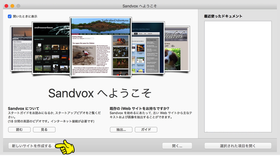
Task: Open the ガイド button
Action: click(x=146, y=130)
